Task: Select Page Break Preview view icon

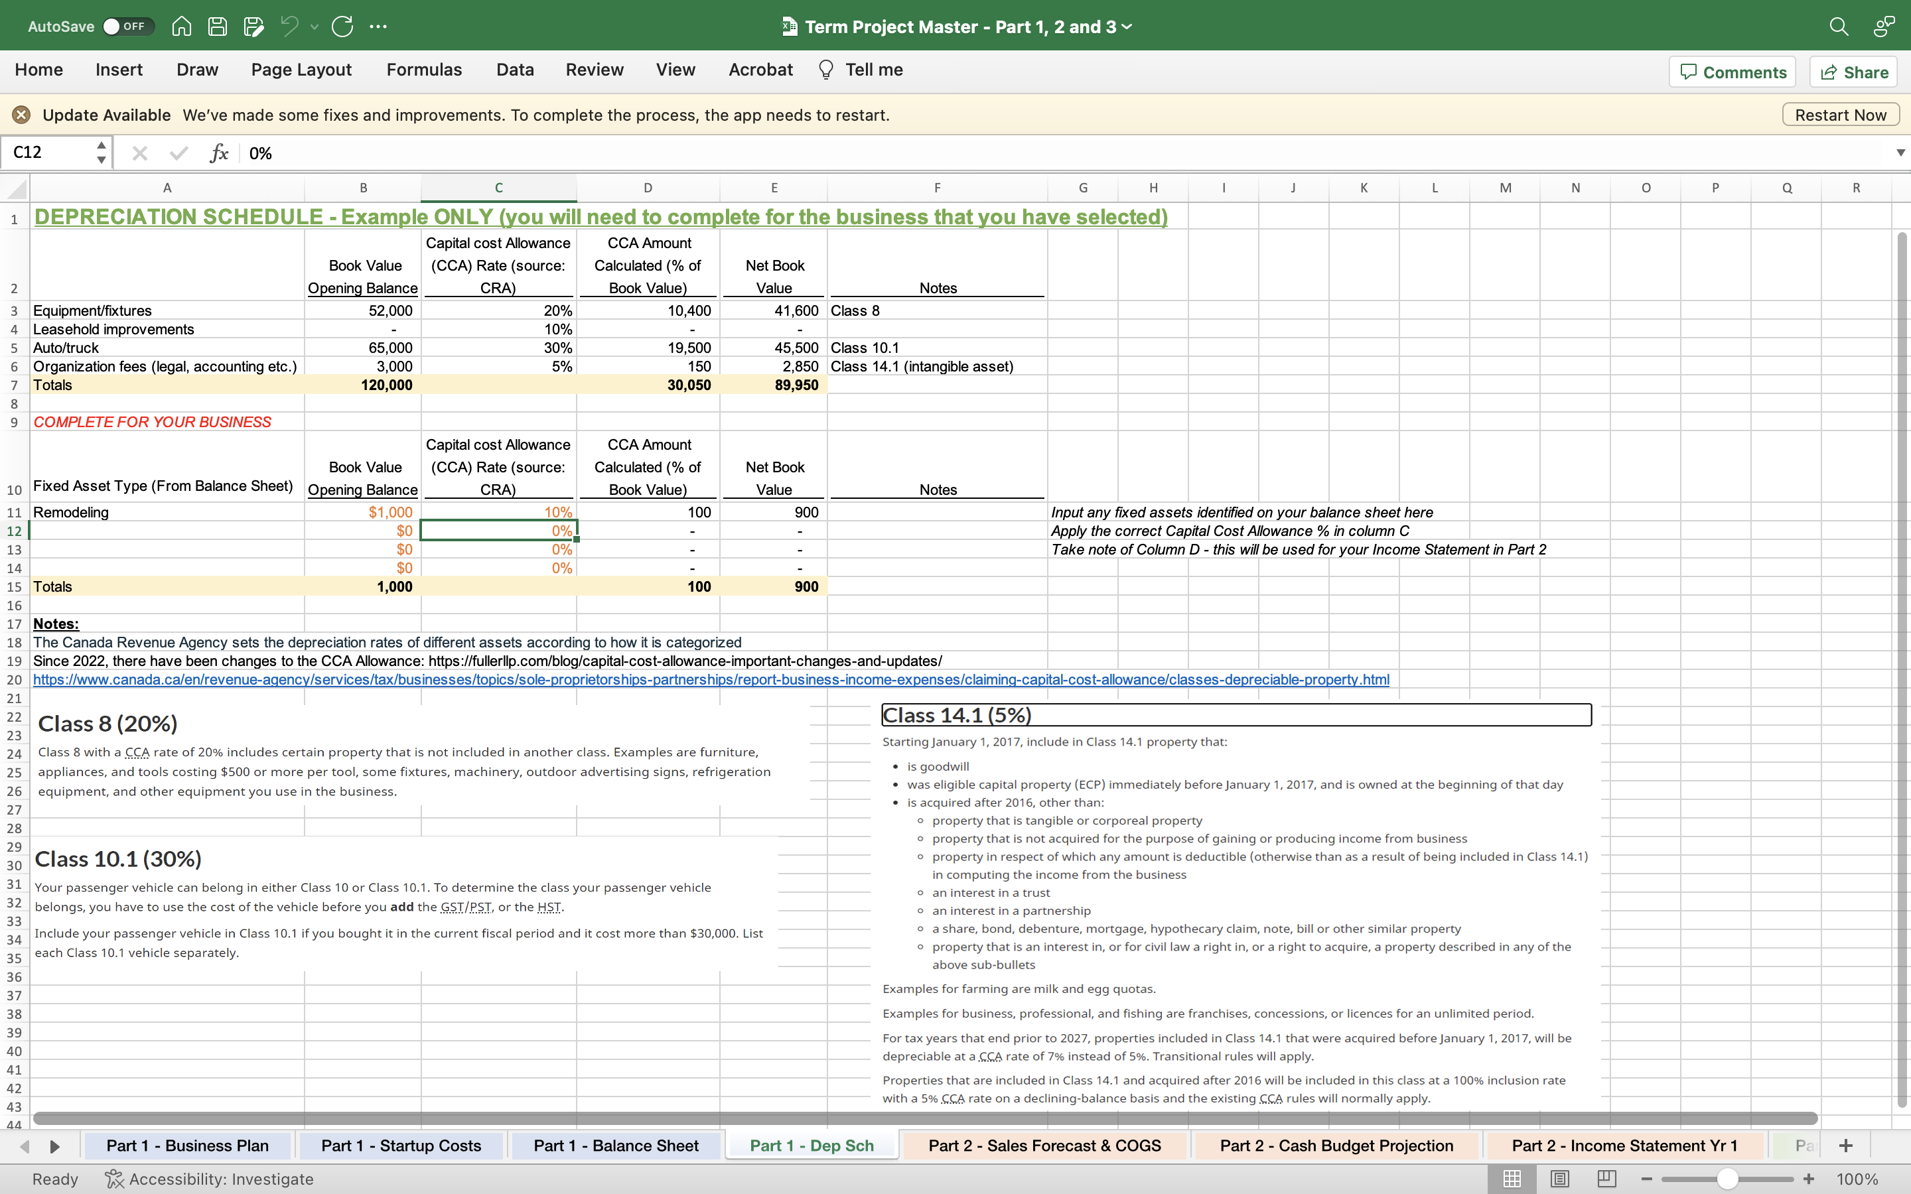Action: (x=1606, y=1178)
